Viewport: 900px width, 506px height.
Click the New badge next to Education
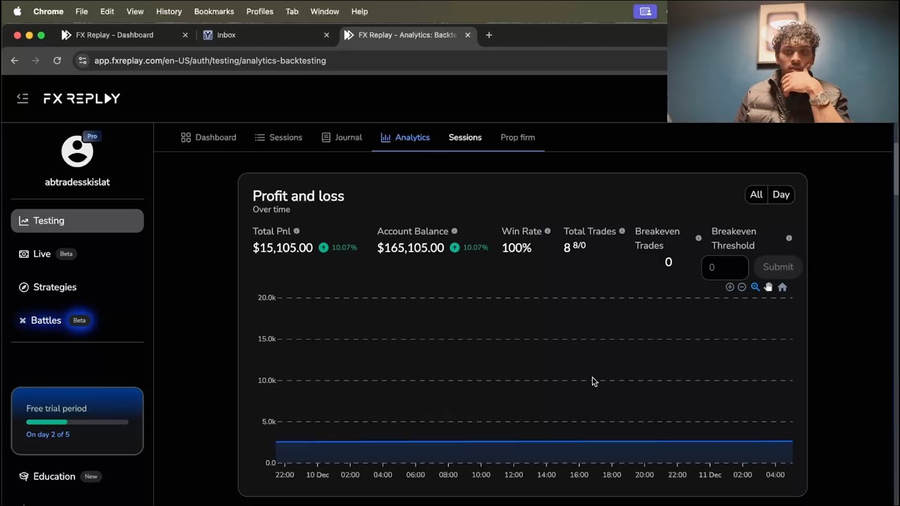click(x=91, y=476)
